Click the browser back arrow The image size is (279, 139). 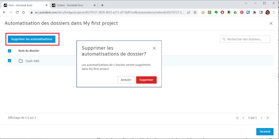[4, 12]
